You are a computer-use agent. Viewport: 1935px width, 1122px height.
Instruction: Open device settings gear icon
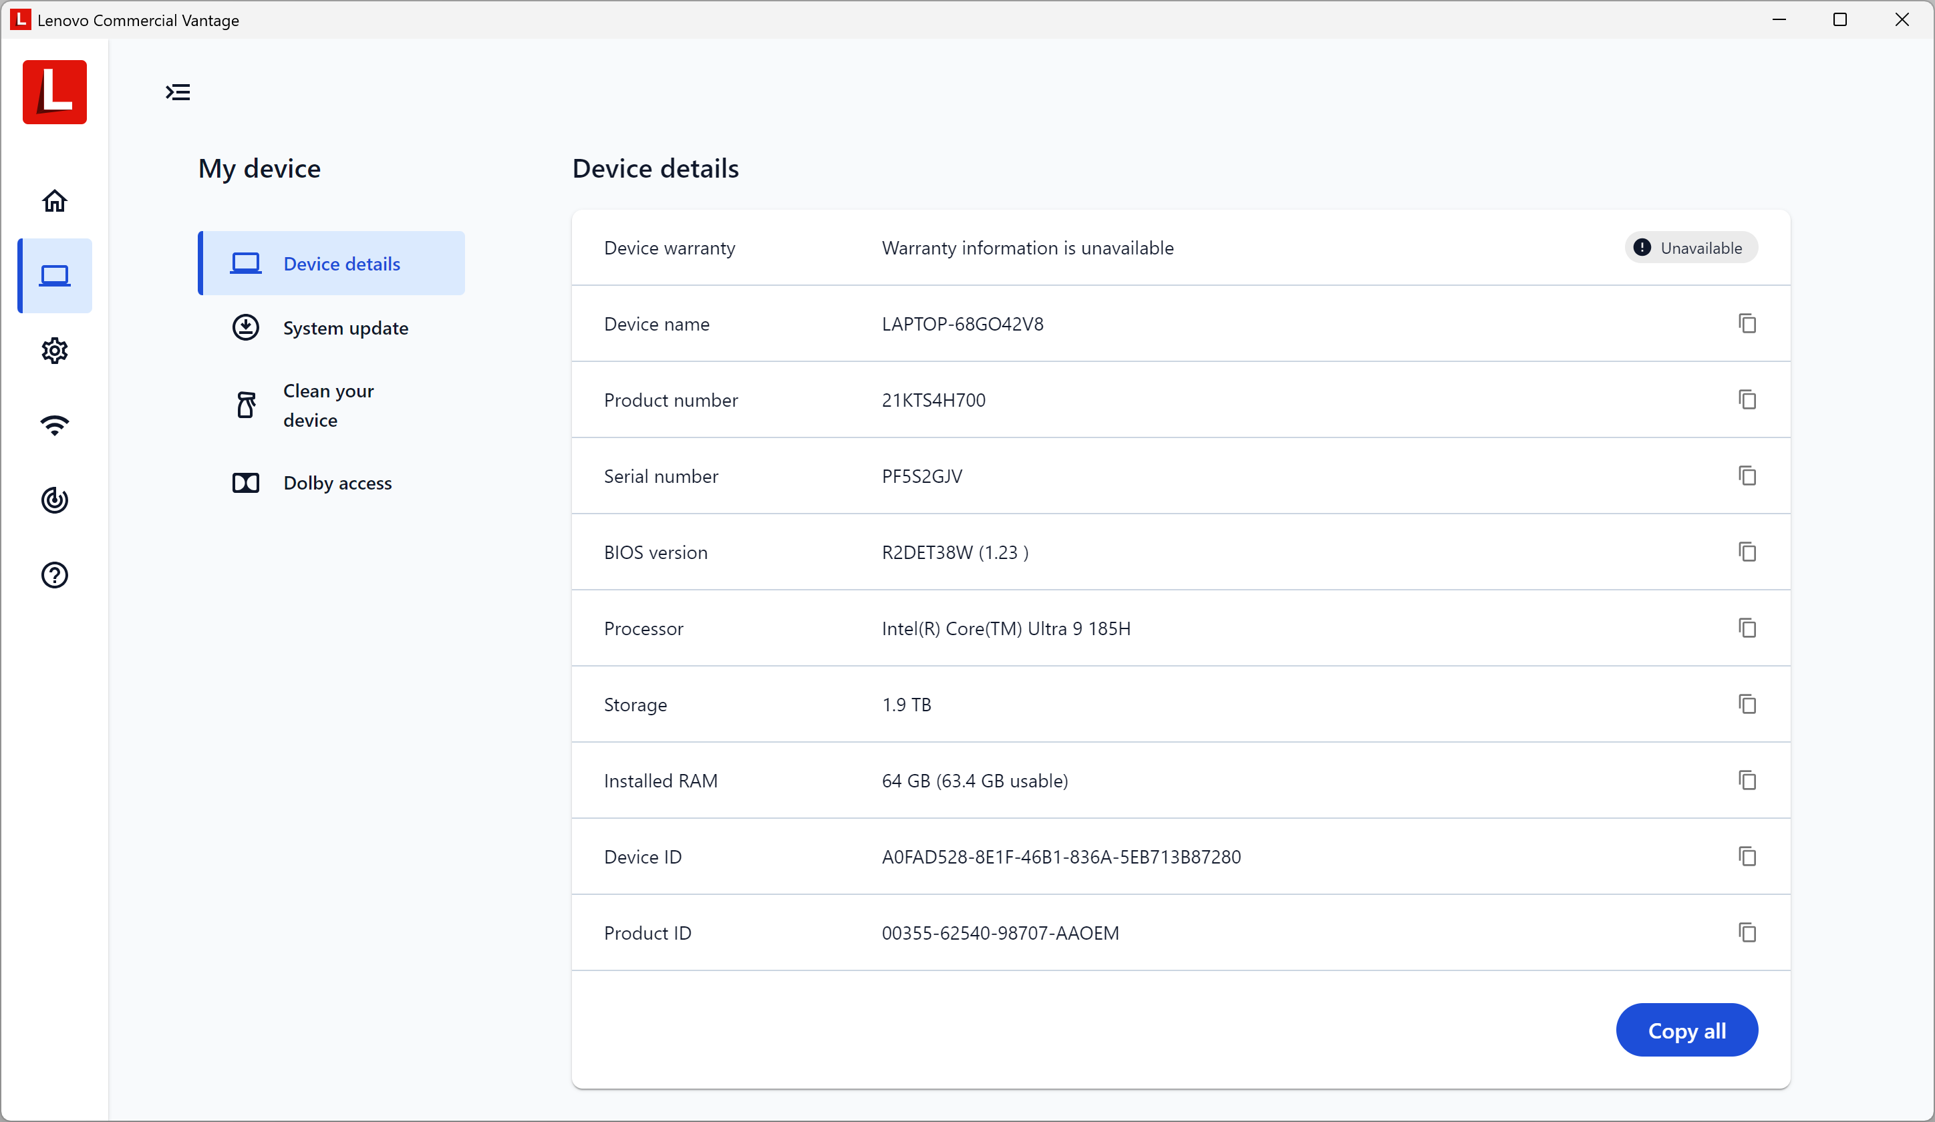click(55, 351)
